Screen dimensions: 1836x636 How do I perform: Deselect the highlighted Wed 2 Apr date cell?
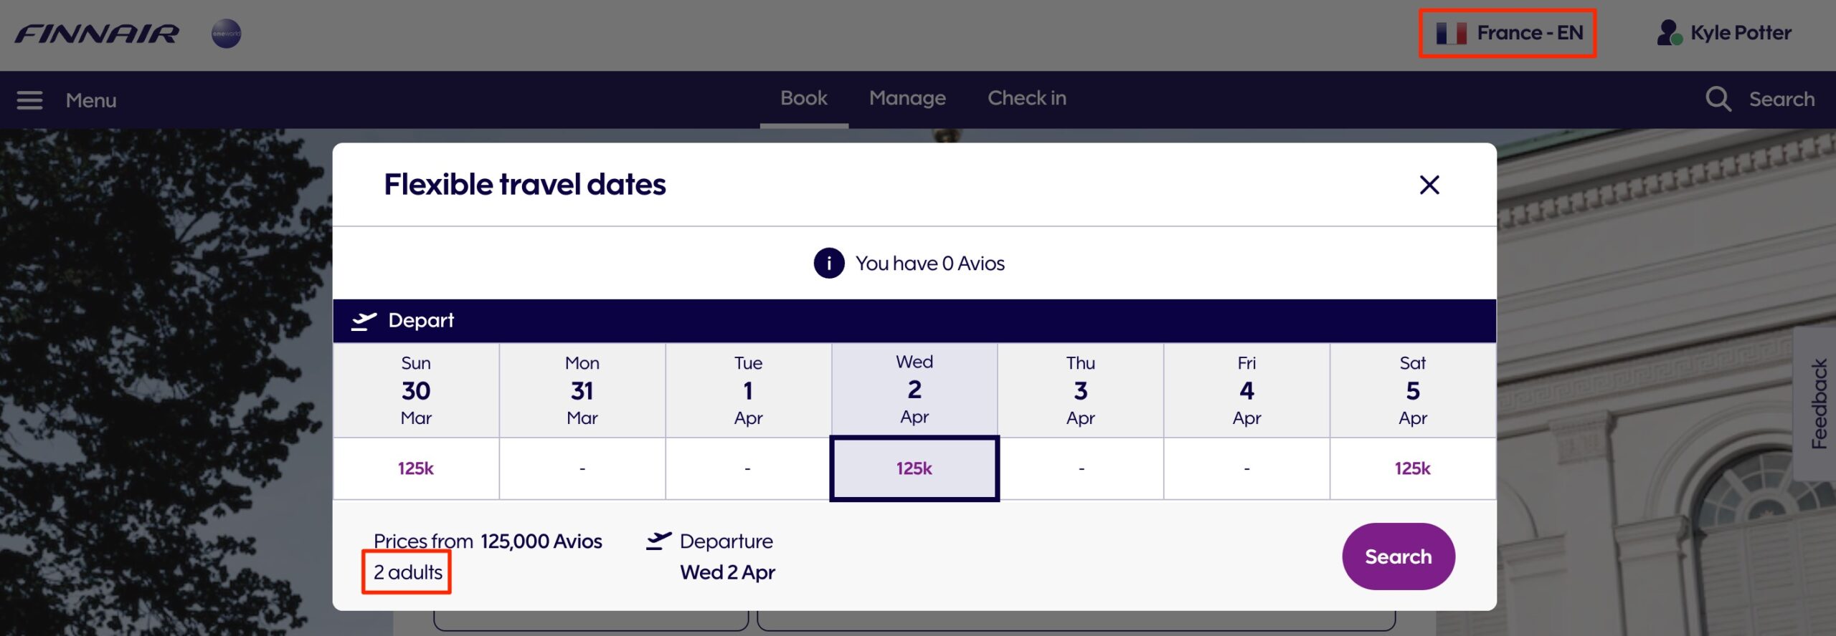click(x=914, y=468)
